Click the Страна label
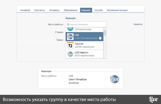The width and height of the screenshot is (161, 104). point(59,32)
